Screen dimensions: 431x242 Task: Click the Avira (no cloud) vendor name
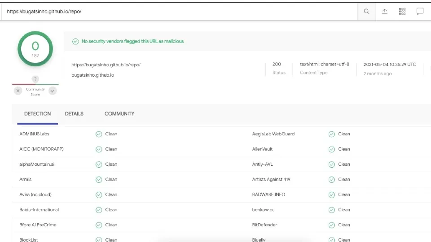click(x=35, y=194)
